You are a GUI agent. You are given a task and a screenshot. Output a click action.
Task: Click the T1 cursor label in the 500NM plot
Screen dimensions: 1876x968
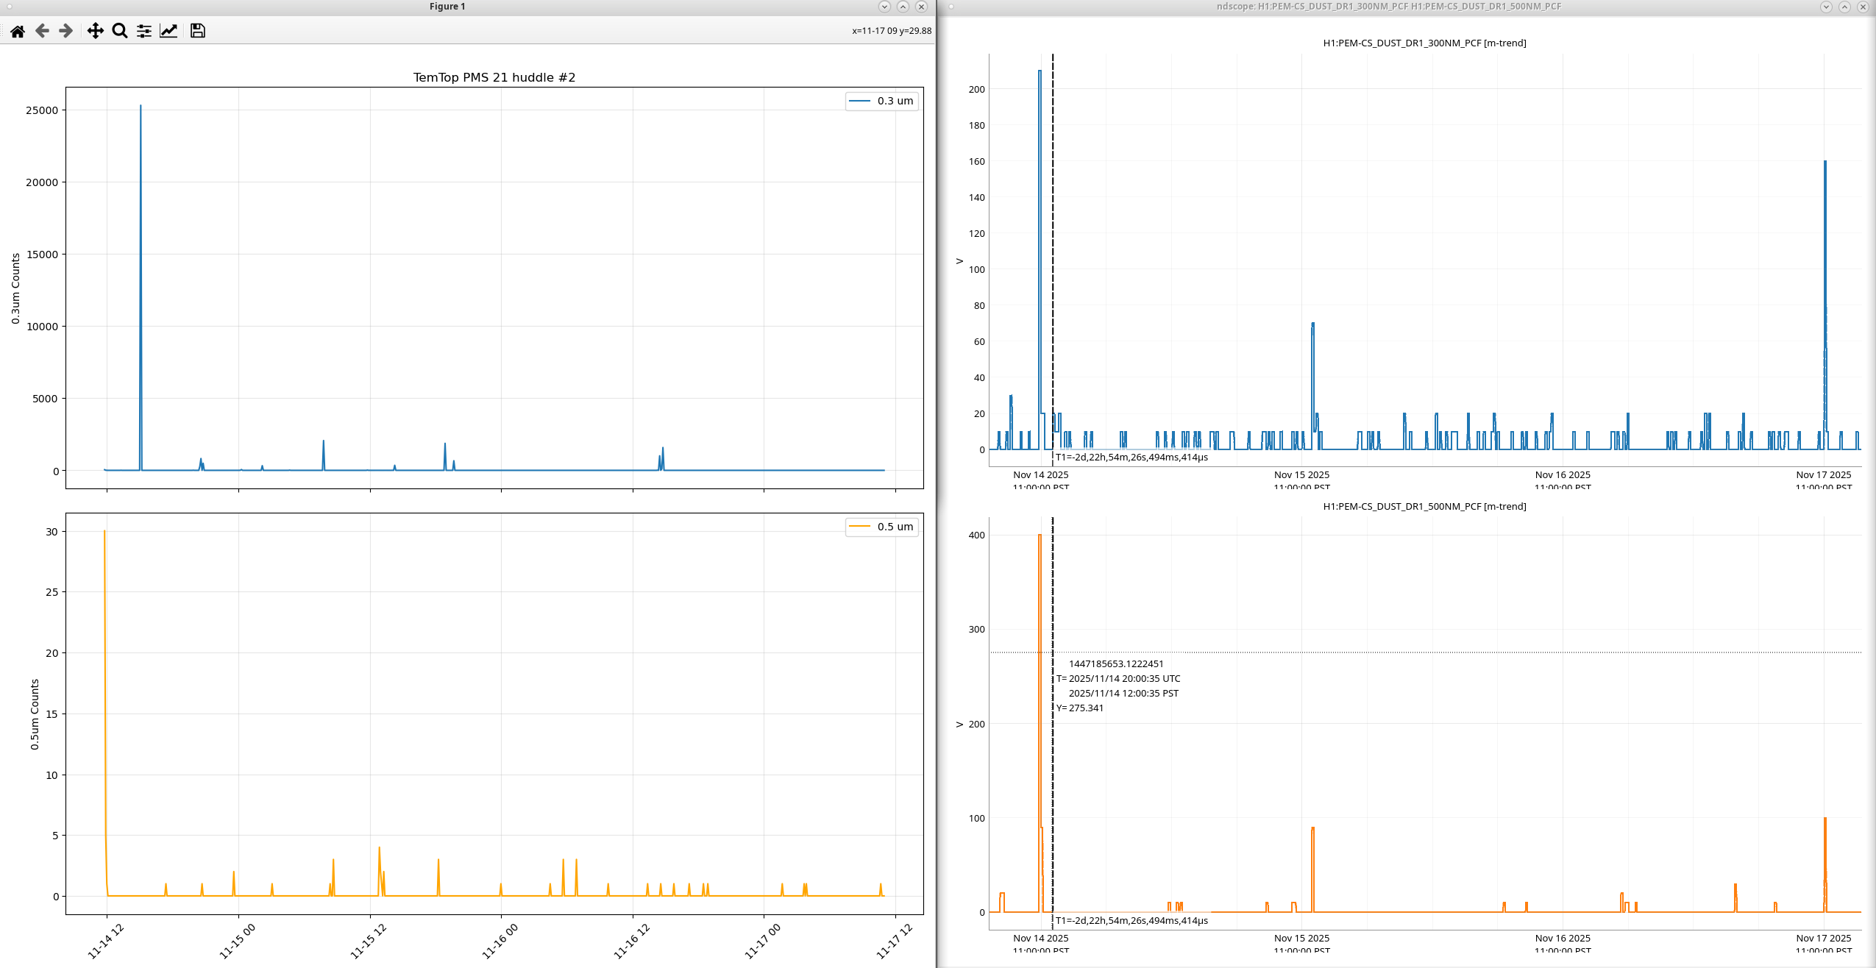[x=1131, y=920]
